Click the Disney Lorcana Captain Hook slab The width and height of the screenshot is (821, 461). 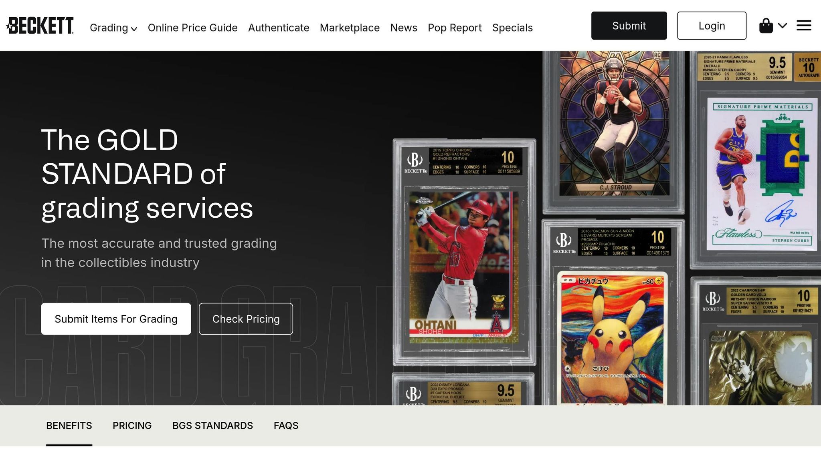click(x=463, y=389)
